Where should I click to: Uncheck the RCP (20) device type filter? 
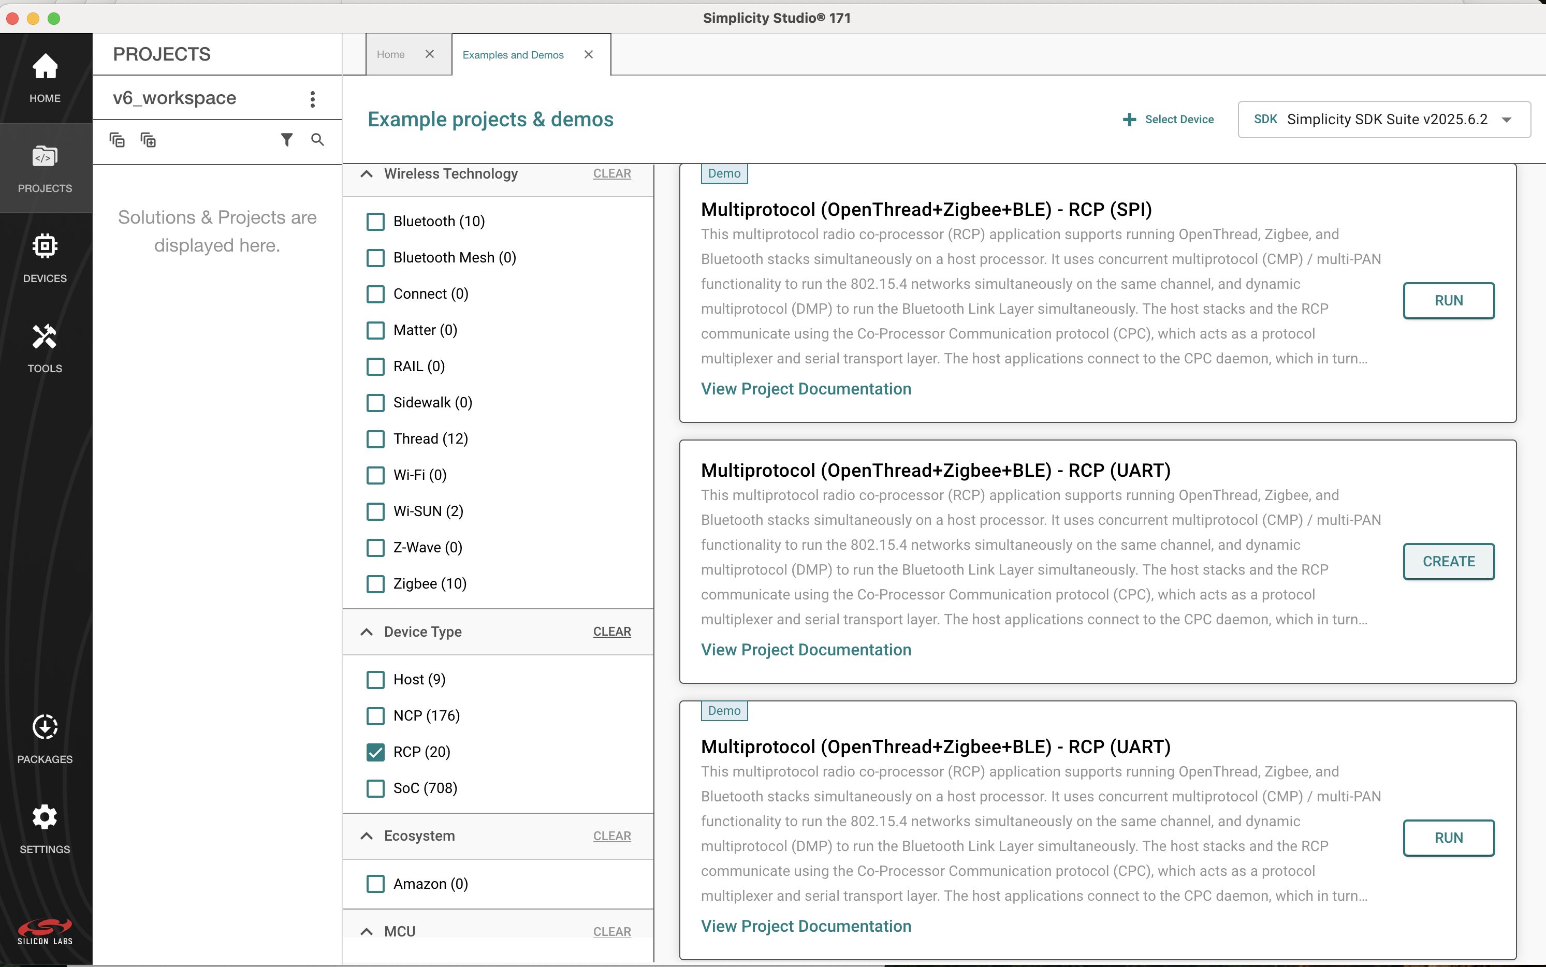coord(375,752)
